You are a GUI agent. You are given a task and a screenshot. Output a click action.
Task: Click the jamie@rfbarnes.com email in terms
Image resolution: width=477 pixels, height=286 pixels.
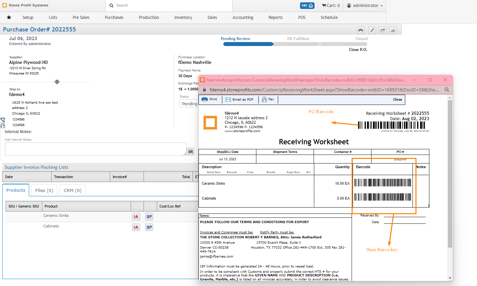pyautogui.click(x=217, y=257)
